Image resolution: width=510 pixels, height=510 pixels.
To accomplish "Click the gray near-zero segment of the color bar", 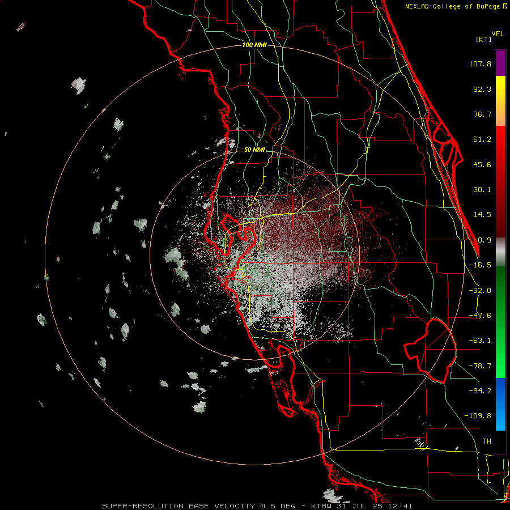I will point(500,252).
